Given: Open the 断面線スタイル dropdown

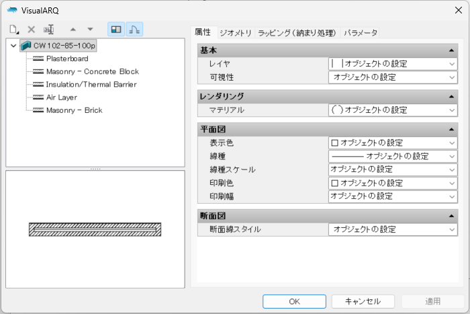Looking at the screenshot, I should [393, 229].
